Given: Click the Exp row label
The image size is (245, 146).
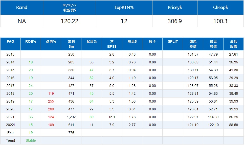Looking at the screenshot, I should coord(10,133).
